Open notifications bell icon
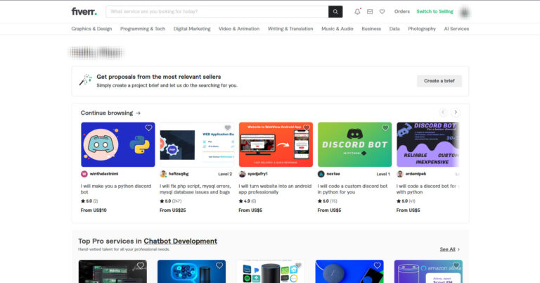 click(357, 11)
